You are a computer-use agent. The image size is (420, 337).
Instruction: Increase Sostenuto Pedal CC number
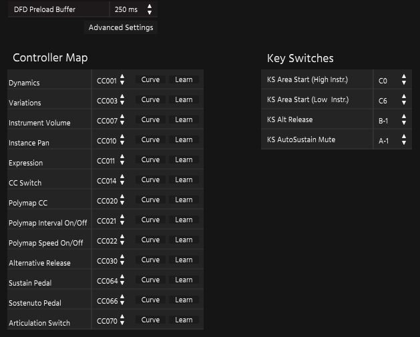123,297
